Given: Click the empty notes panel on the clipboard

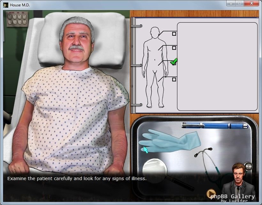Looking at the screenshot, I should coord(217,66).
